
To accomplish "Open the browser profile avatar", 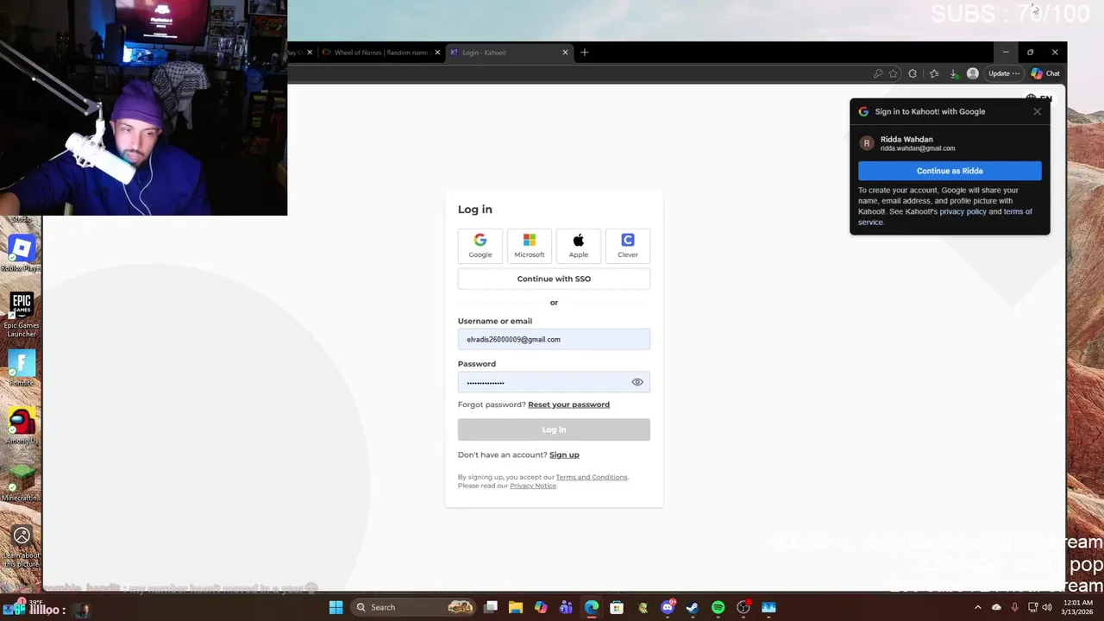I will (x=973, y=73).
